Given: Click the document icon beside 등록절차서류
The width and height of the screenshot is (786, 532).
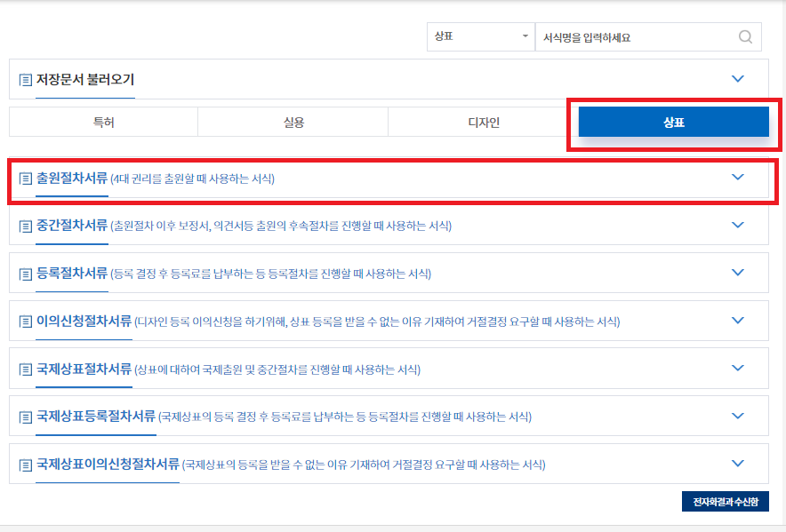Looking at the screenshot, I should point(25,274).
